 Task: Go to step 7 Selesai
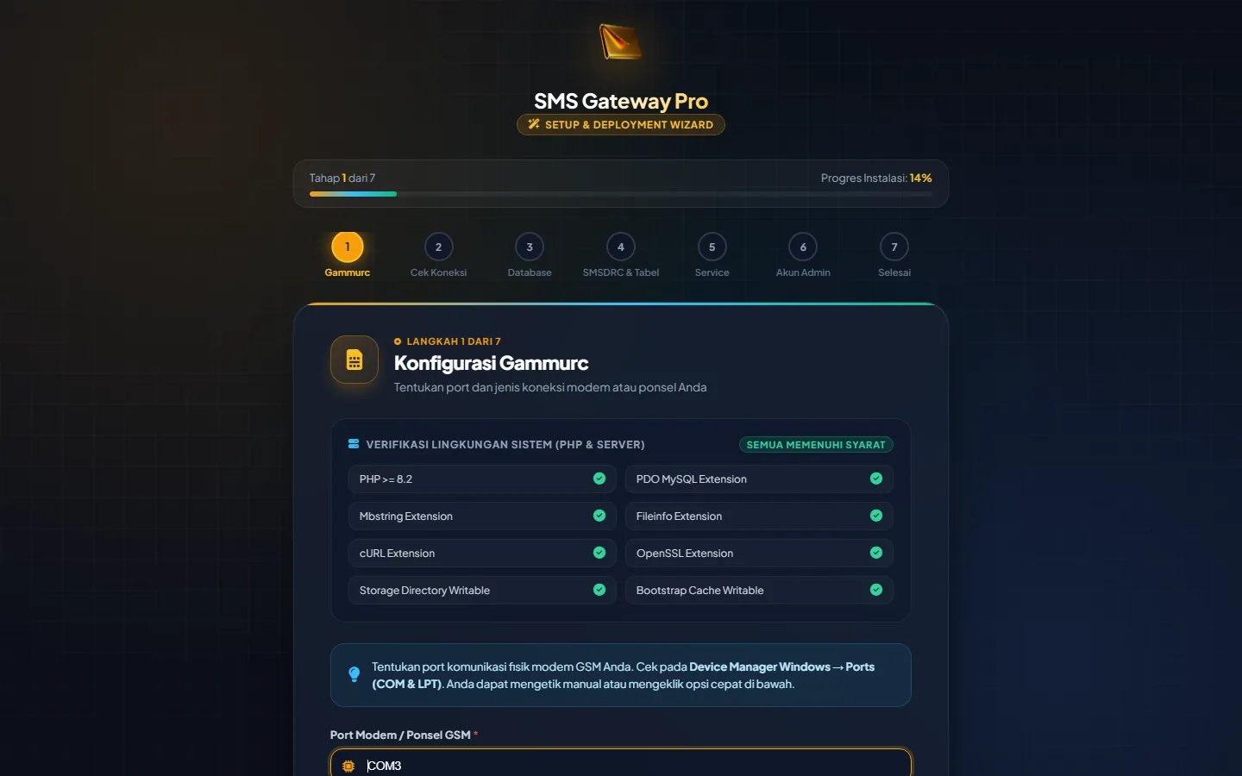(894, 255)
